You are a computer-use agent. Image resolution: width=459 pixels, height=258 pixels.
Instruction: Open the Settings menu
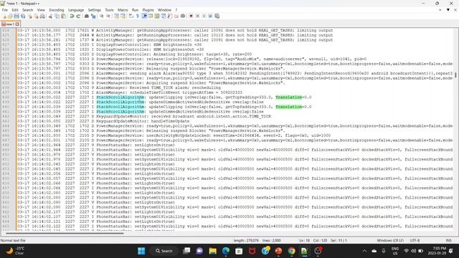coord(95,10)
